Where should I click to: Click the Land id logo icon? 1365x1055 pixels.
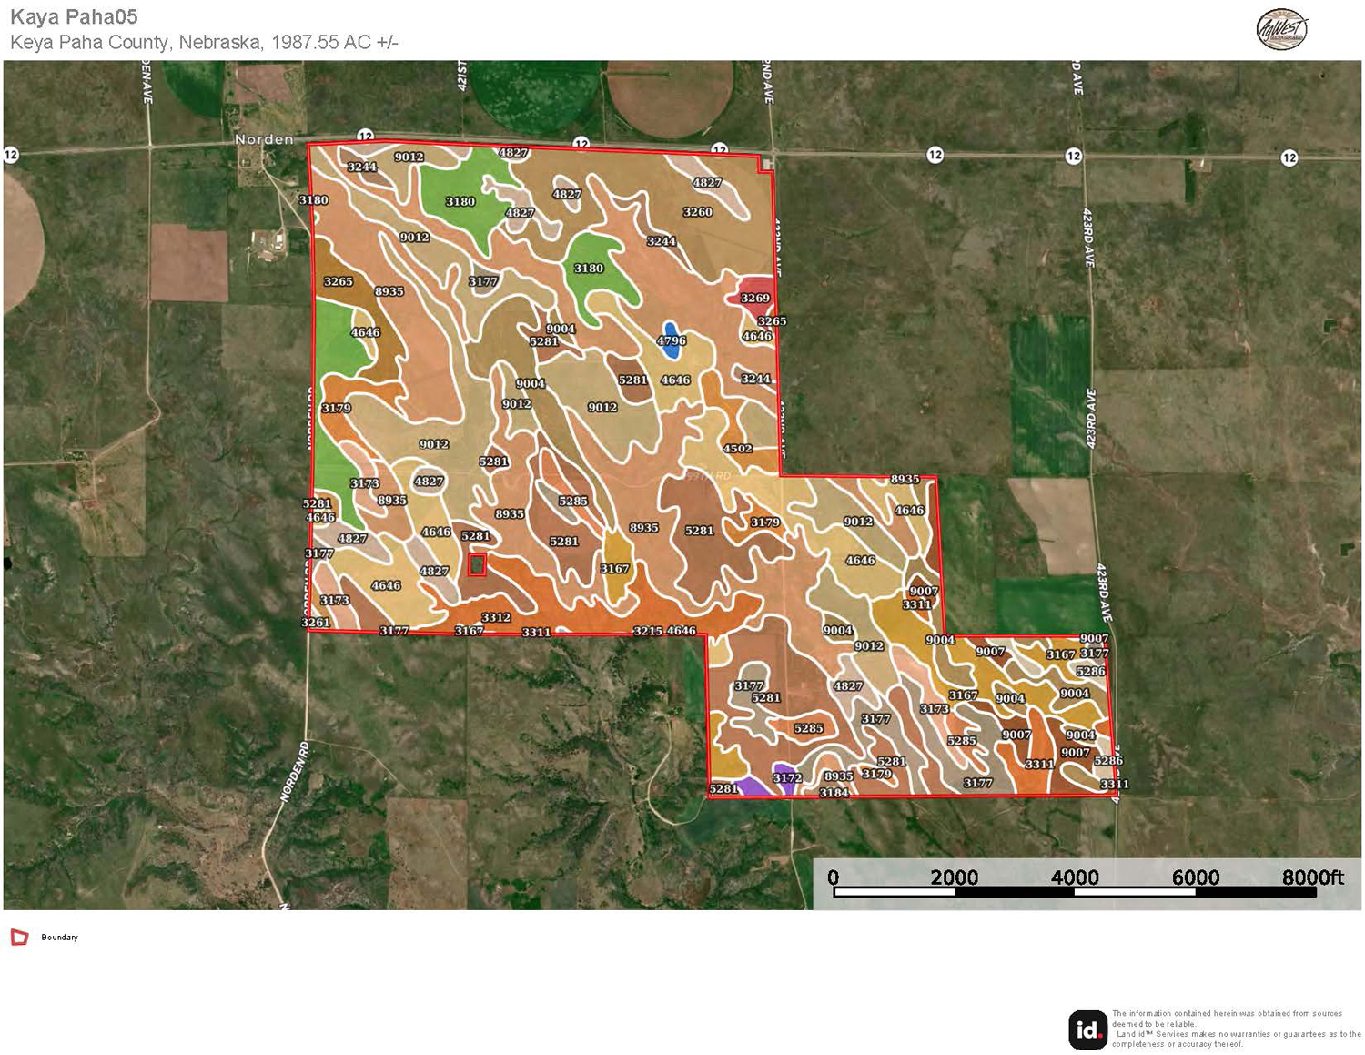tap(1087, 1030)
